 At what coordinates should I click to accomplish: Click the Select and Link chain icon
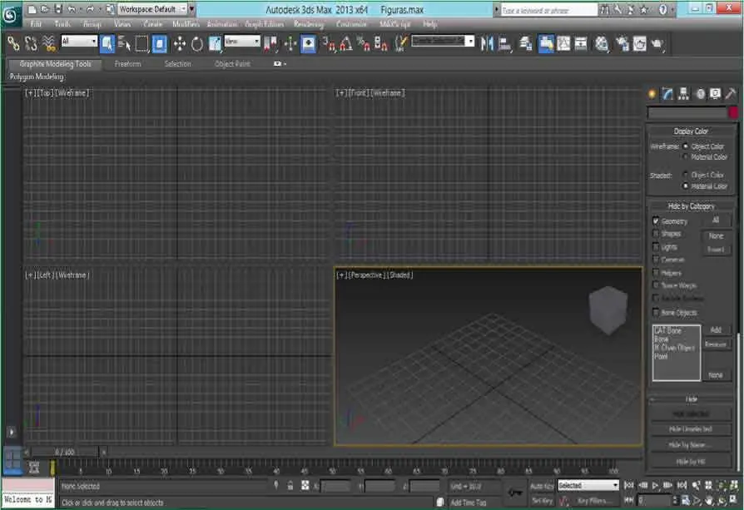[x=13, y=44]
